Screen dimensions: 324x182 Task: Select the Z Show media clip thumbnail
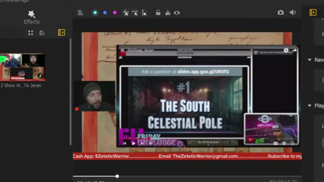tap(22, 67)
